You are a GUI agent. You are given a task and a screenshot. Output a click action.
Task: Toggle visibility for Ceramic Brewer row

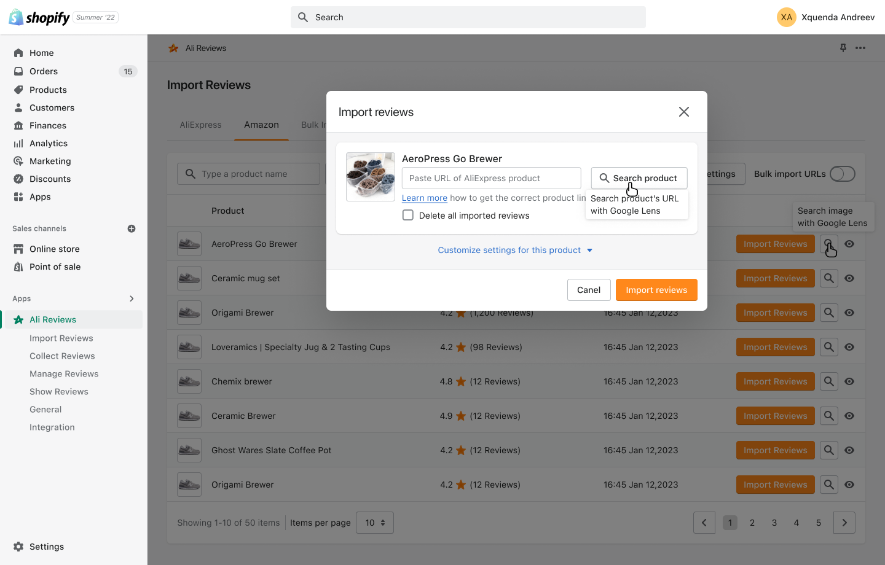coord(849,416)
